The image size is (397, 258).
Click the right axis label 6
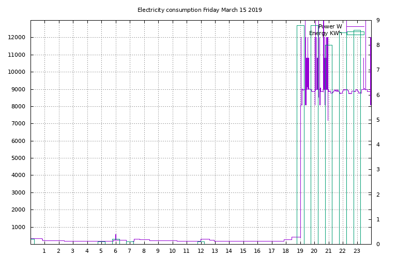[378, 95]
